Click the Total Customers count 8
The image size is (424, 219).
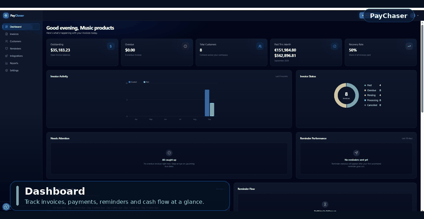pyautogui.click(x=201, y=50)
